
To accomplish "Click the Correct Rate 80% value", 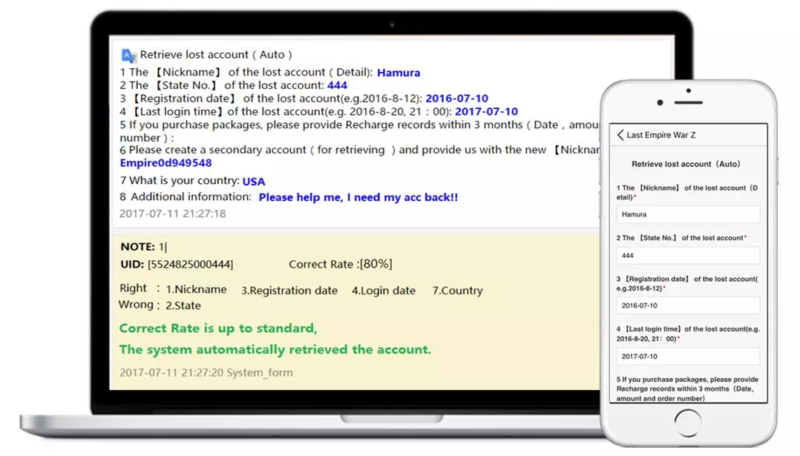I will click(x=376, y=264).
